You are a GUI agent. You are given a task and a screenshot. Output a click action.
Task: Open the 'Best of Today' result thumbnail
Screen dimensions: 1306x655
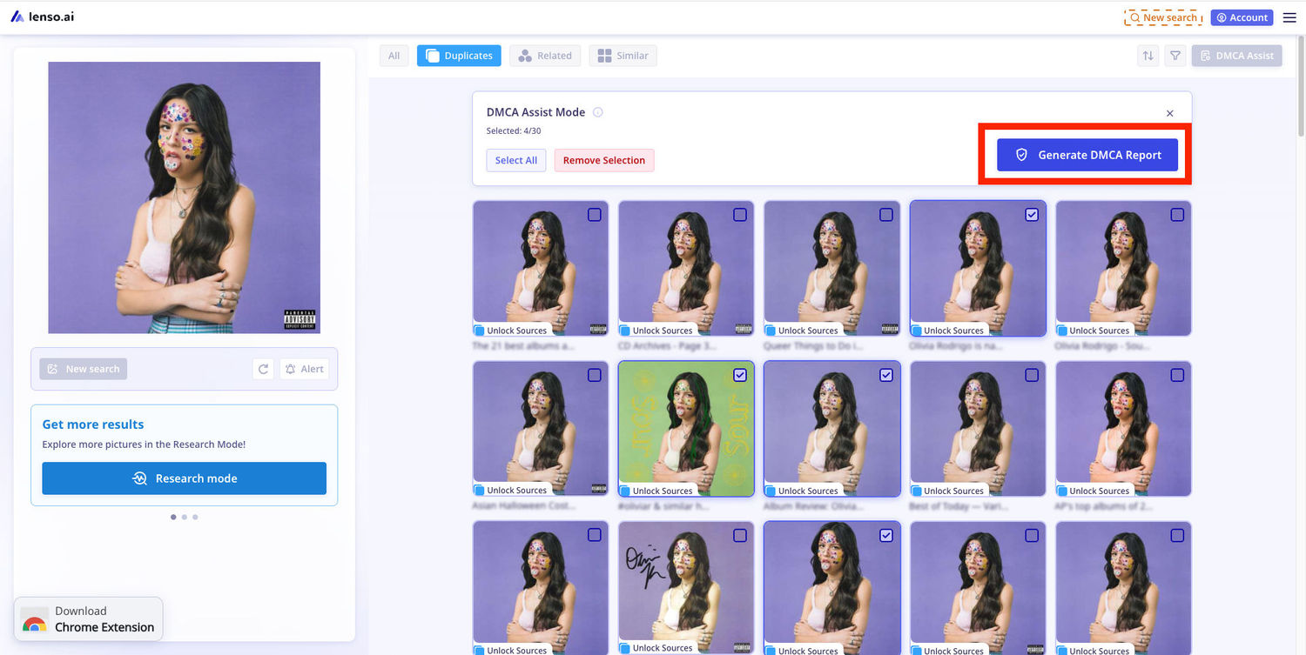(x=978, y=429)
